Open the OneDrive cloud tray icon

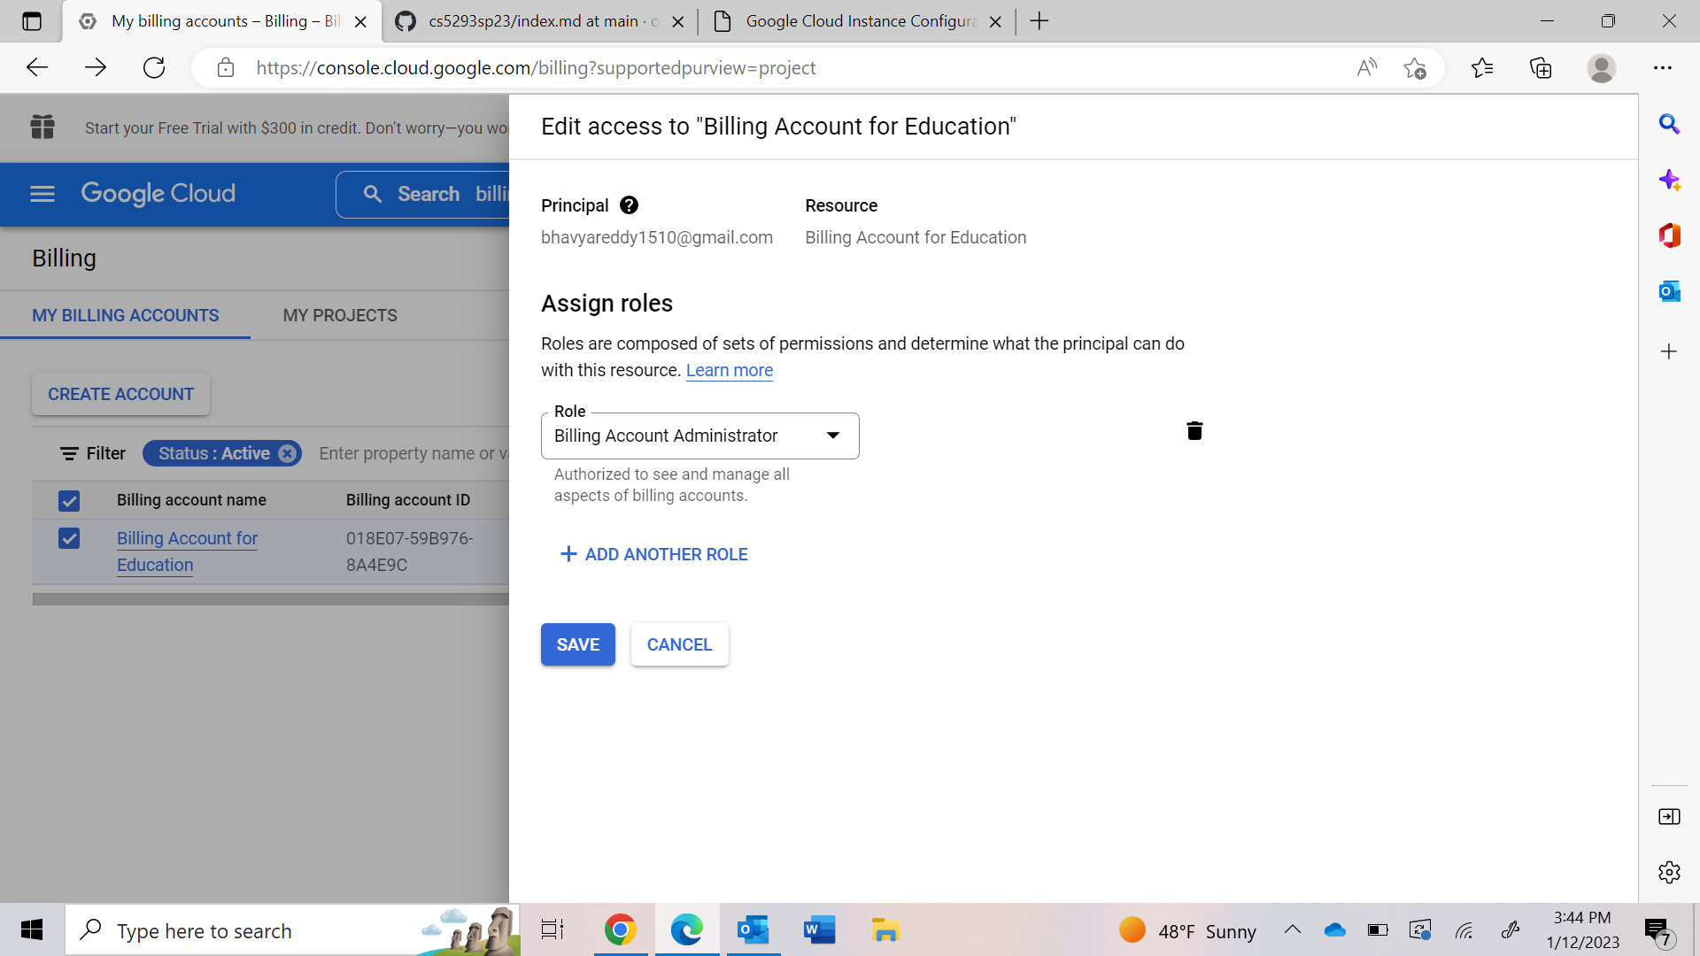[x=1334, y=929]
